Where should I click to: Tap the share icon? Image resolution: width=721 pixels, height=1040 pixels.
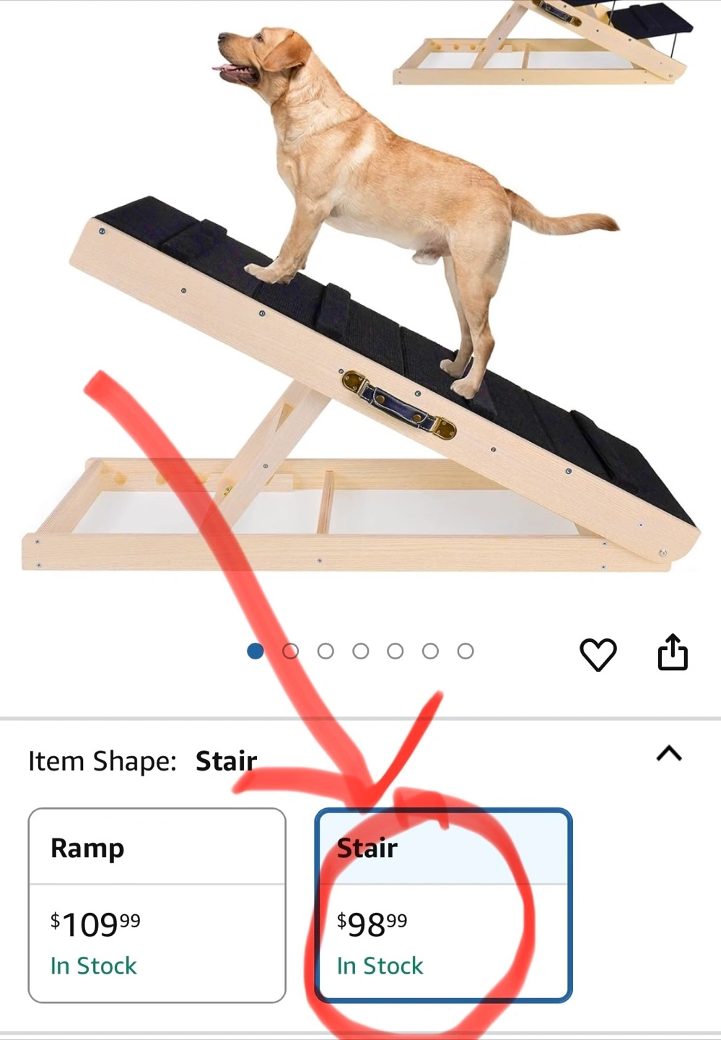click(673, 652)
